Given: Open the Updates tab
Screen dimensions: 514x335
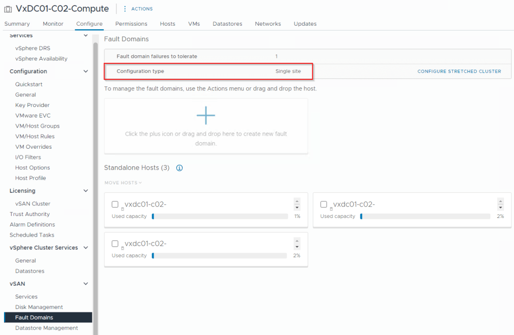Looking at the screenshot, I should (305, 24).
